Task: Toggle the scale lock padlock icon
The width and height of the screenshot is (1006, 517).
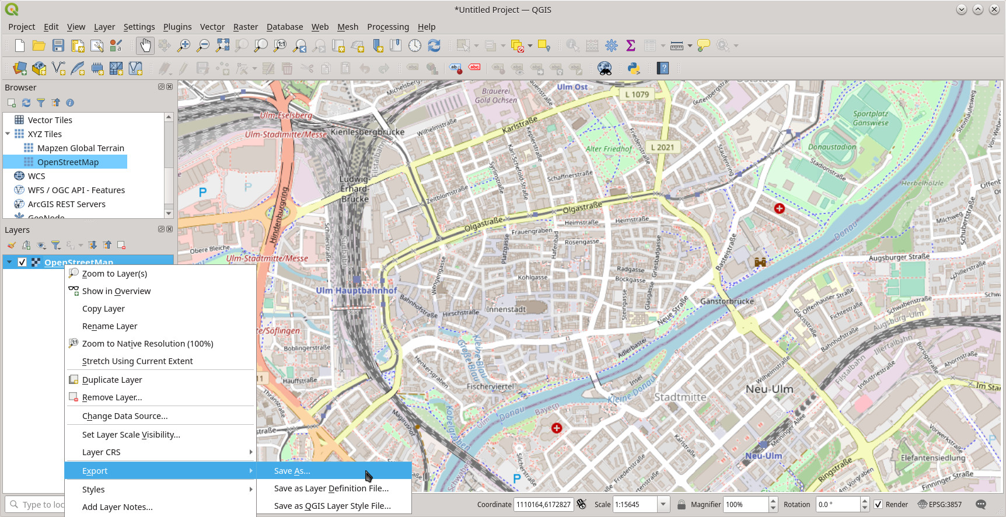Action: click(x=681, y=504)
